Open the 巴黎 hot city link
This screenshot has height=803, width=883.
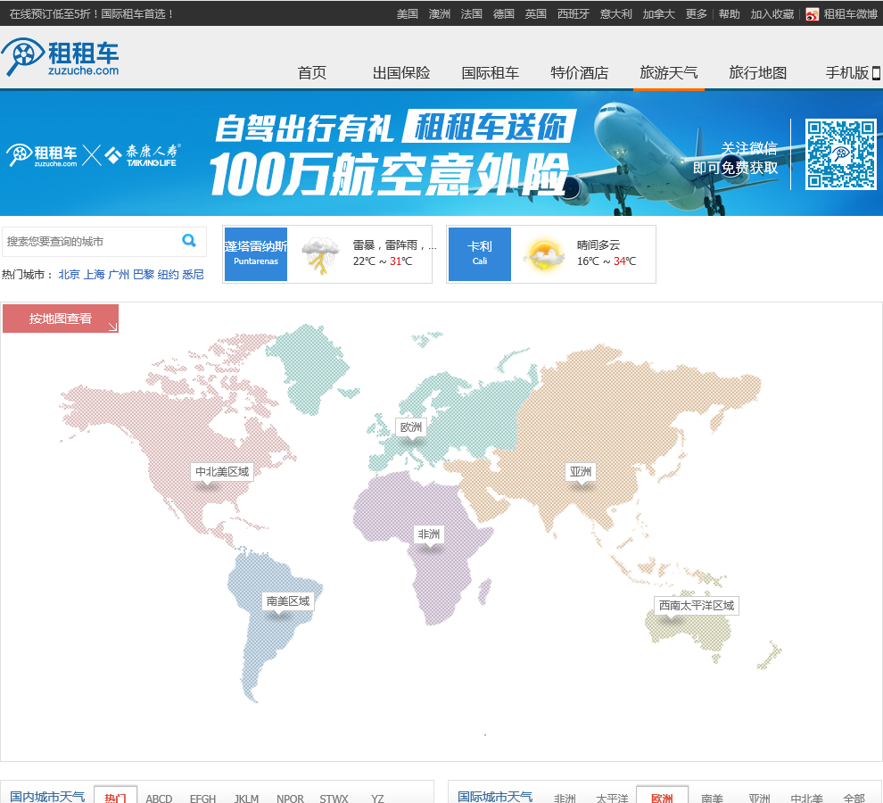[x=143, y=275]
